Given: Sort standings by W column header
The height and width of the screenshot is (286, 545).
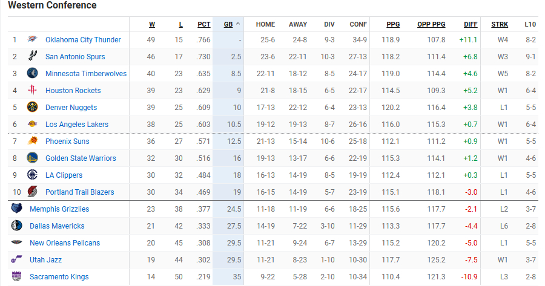Looking at the screenshot, I should click(x=152, y=24).
